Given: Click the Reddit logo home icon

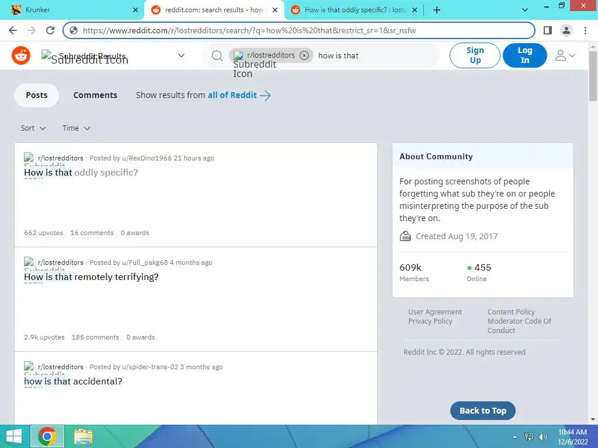Looking at the screenshot, I should pos(21,55).
